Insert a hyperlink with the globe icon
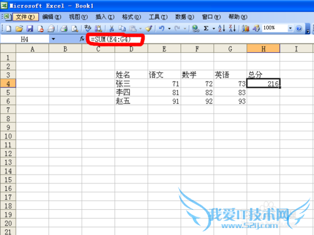The width and height of the screenshot is (314, 235). click(x=195, y=28)
